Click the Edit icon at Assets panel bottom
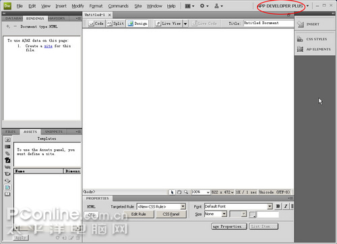This screenshot has width=337, height=244. point(71,238)
